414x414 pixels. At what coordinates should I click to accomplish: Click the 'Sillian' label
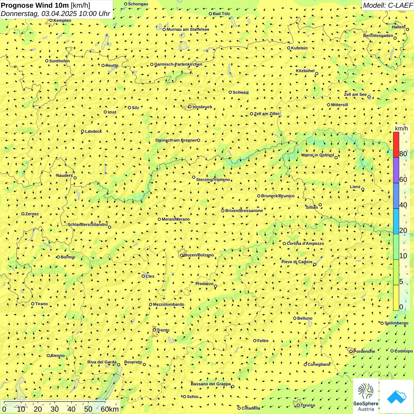(312, 207)
